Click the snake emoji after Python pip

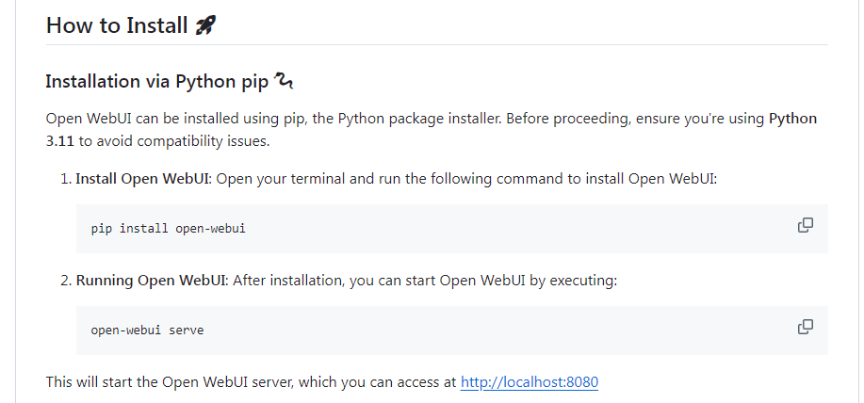coord(284,81)
